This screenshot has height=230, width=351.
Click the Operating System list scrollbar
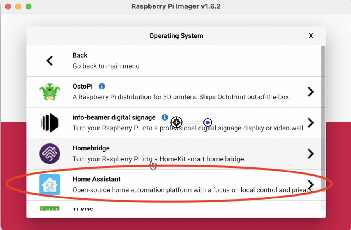coord(323,119)
